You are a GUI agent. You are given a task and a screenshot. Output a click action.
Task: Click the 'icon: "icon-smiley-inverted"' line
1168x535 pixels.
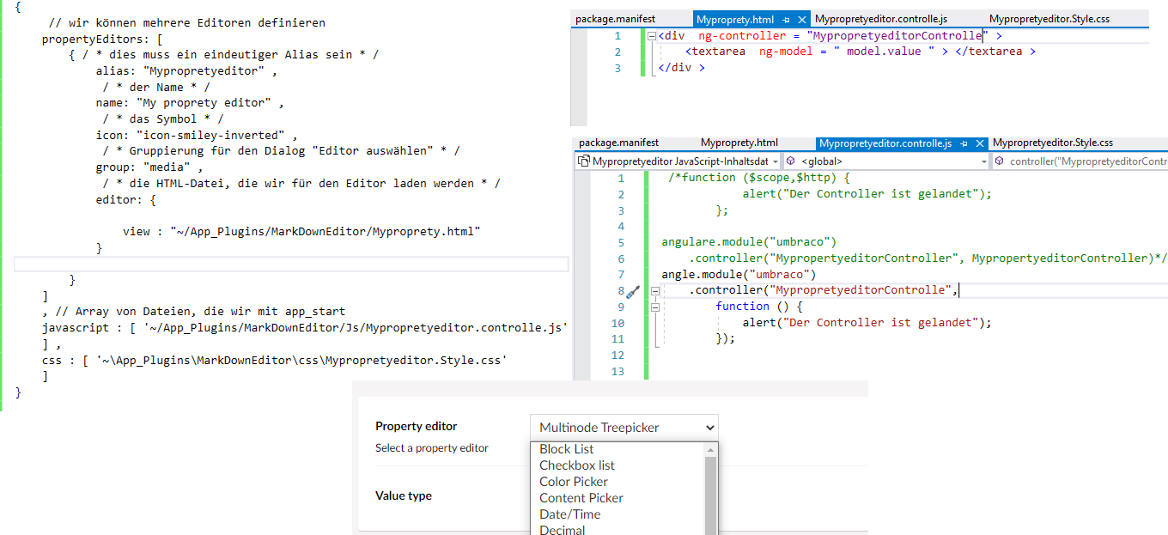[196, 135]
